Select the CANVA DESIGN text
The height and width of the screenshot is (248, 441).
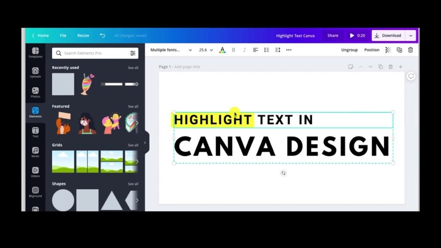coord(282,146)
